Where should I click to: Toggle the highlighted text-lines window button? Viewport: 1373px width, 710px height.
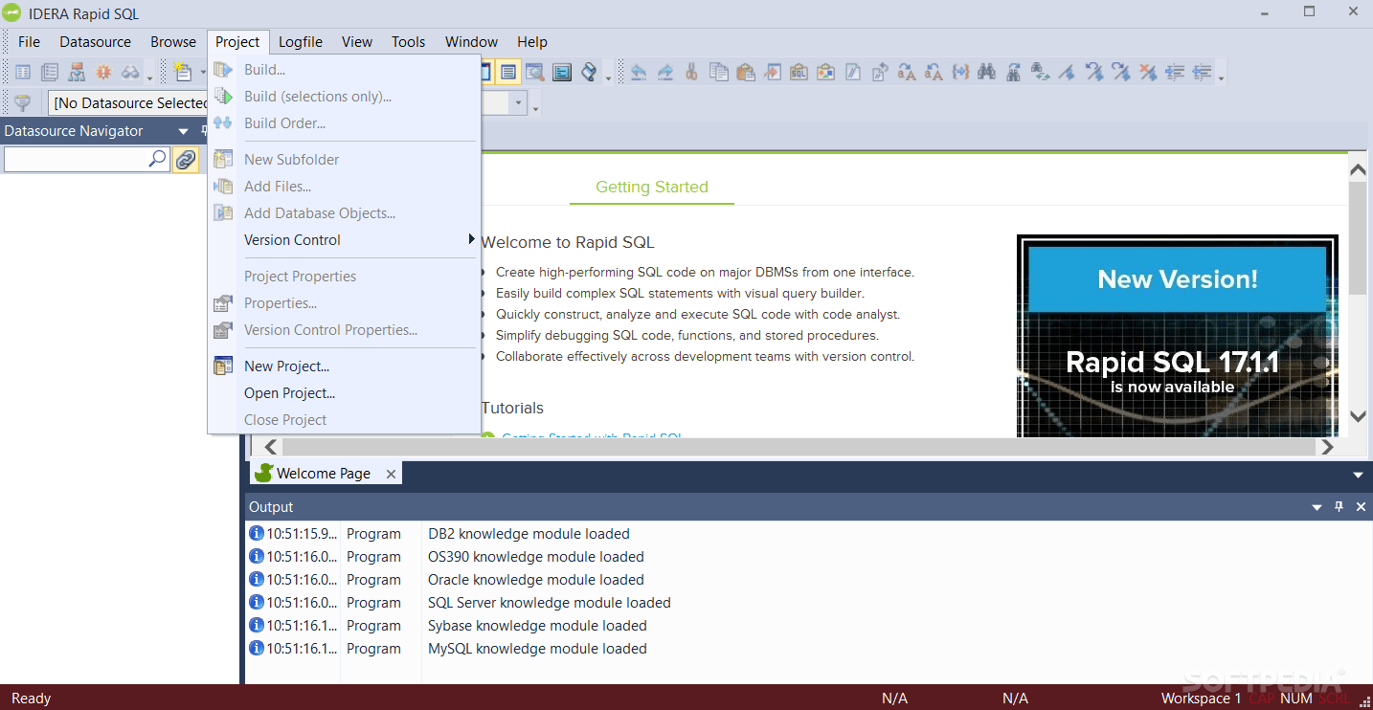[x=508, y=72]
